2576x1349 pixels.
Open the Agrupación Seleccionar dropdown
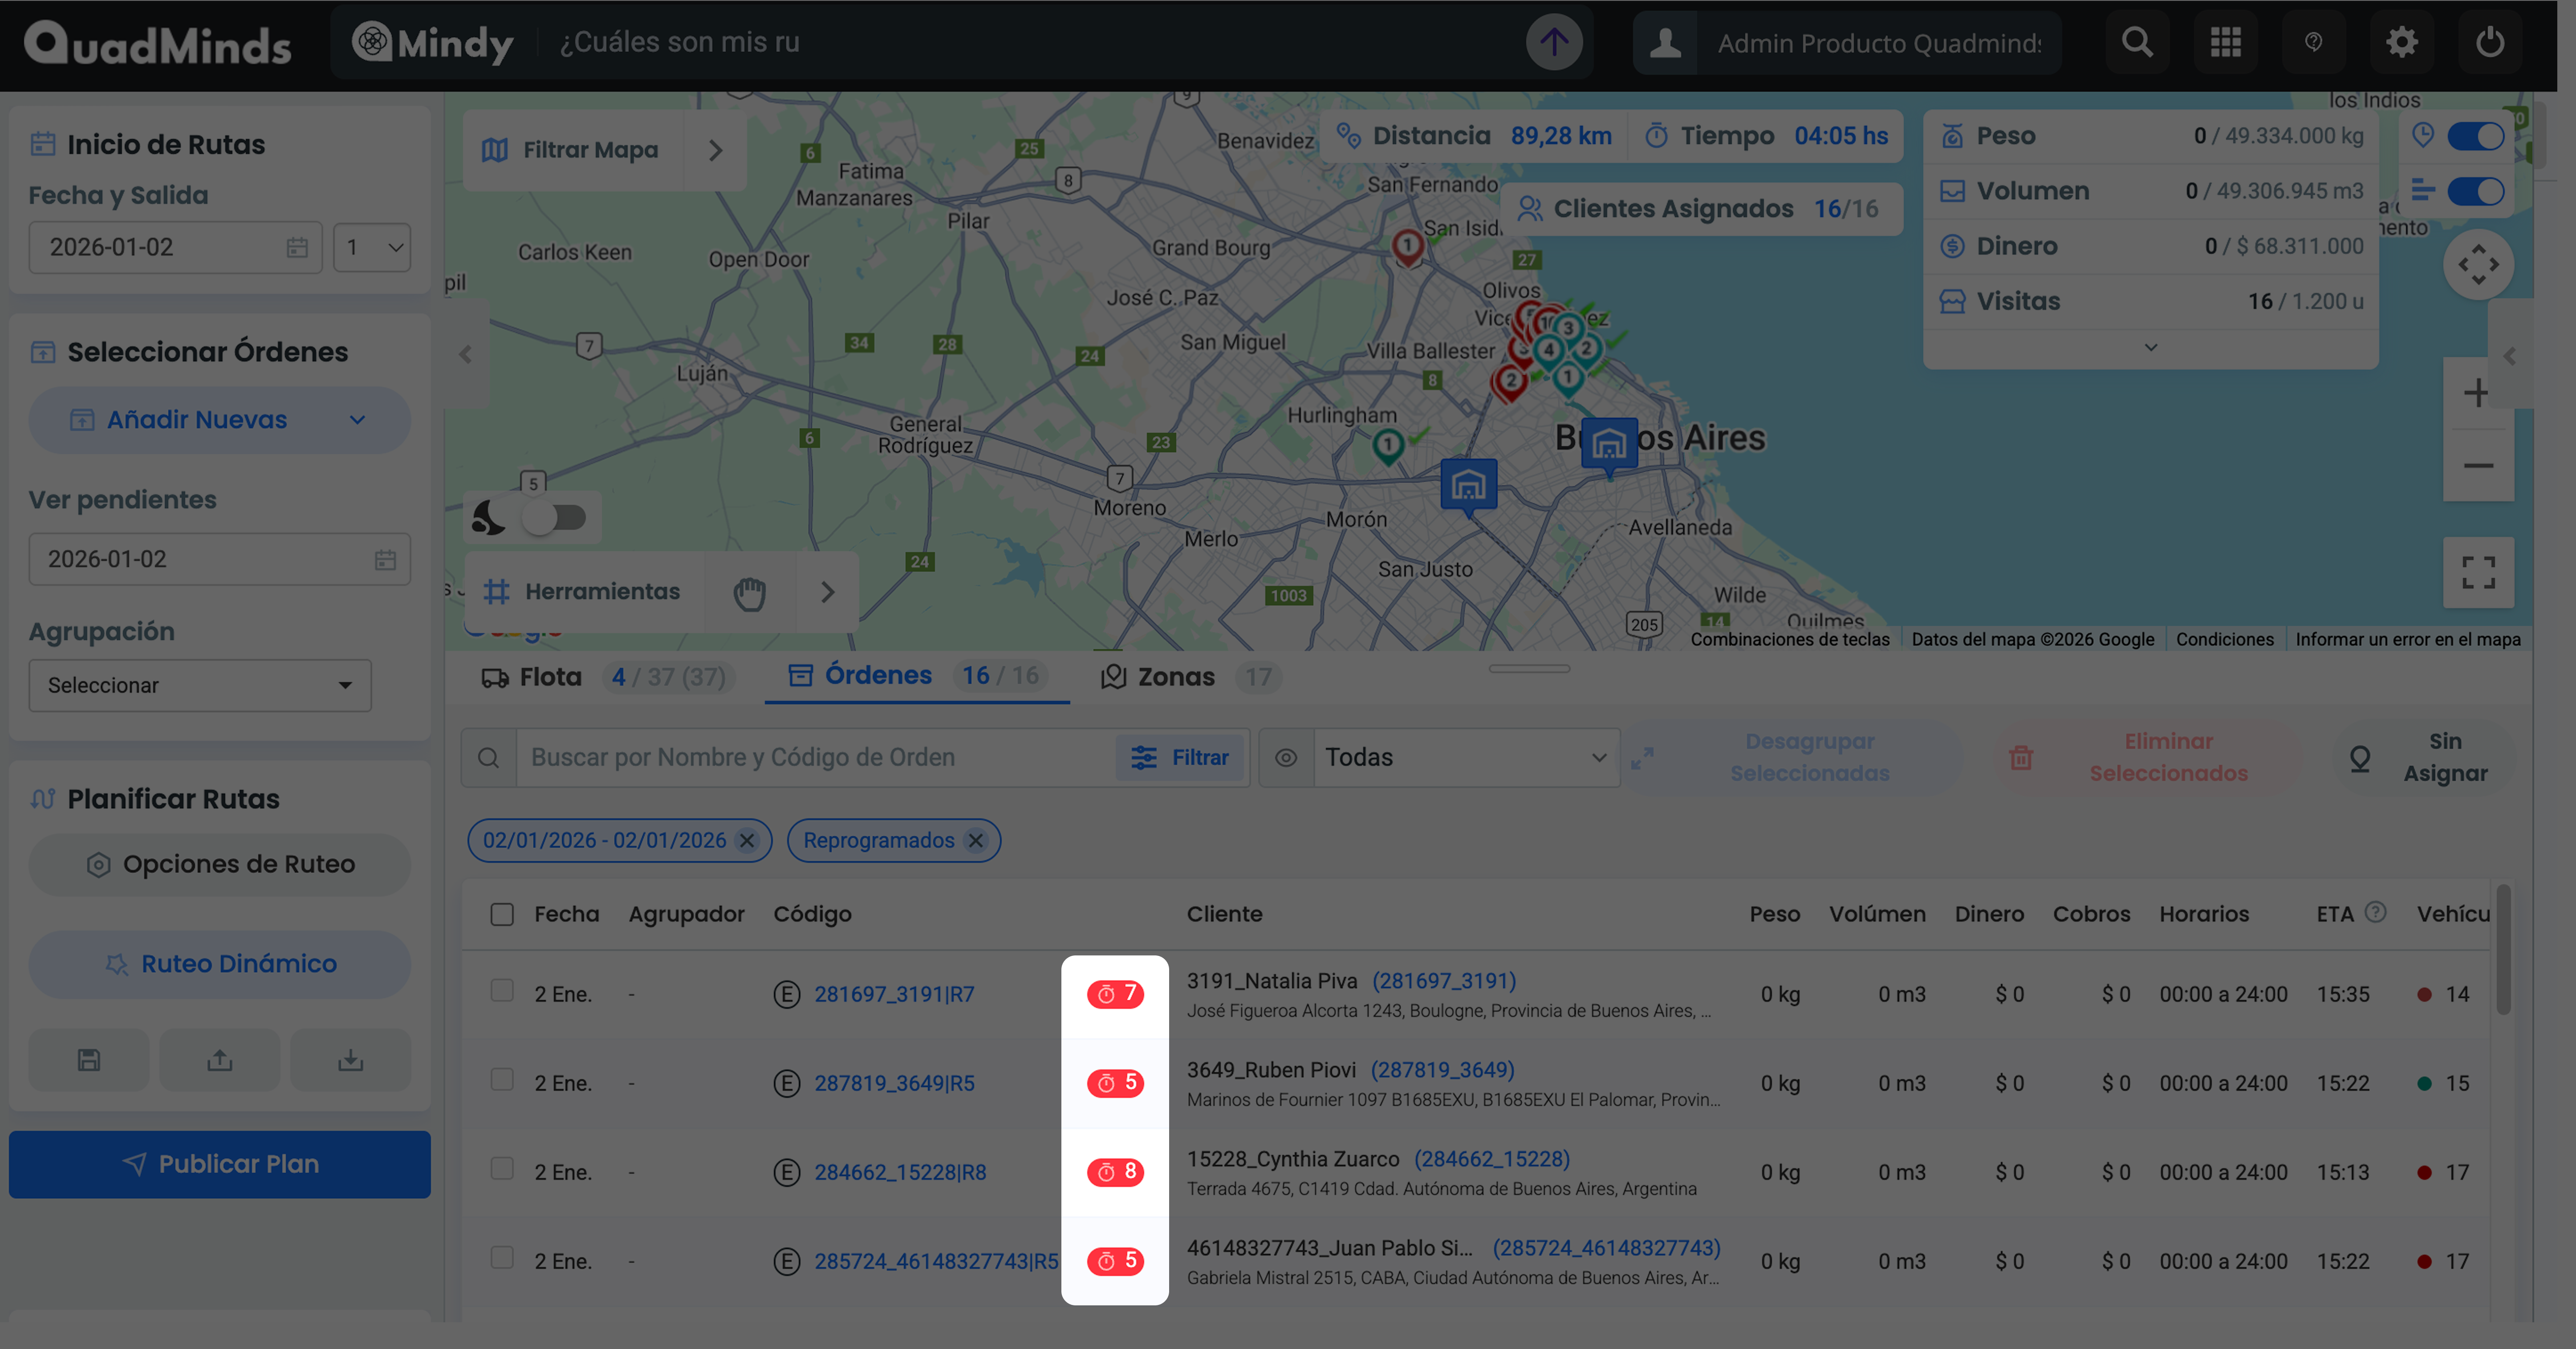click(200, 685)
